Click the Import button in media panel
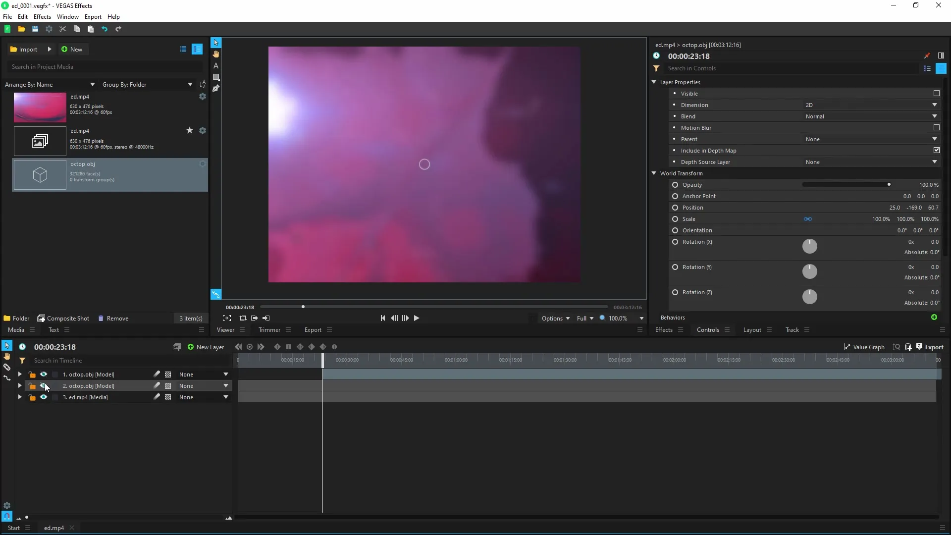 coord(24,49)
